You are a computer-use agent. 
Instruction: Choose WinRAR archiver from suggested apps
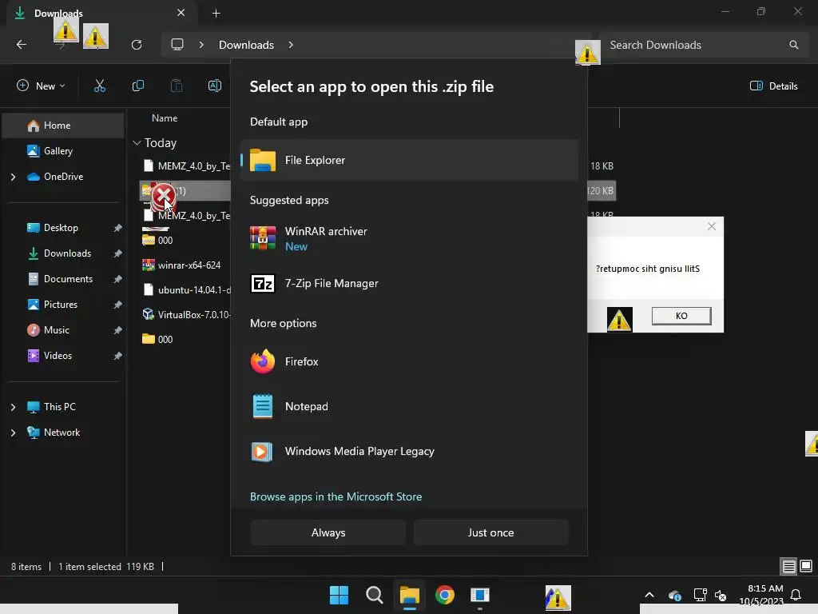[410, 238]
